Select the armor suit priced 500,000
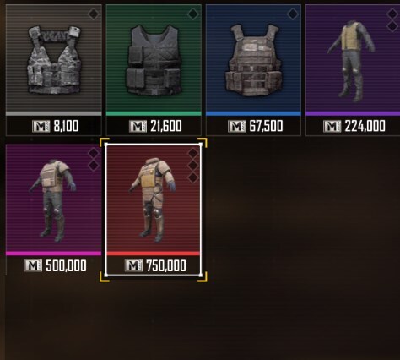Image resolution: width=400 pixels, height=360 pixels. [x=54, y=210]
